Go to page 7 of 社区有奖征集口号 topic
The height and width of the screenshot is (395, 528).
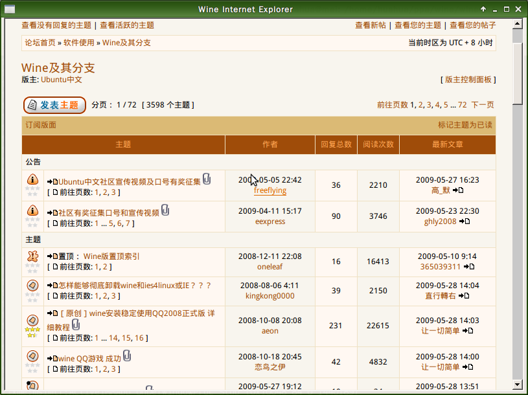coord(128,223)
